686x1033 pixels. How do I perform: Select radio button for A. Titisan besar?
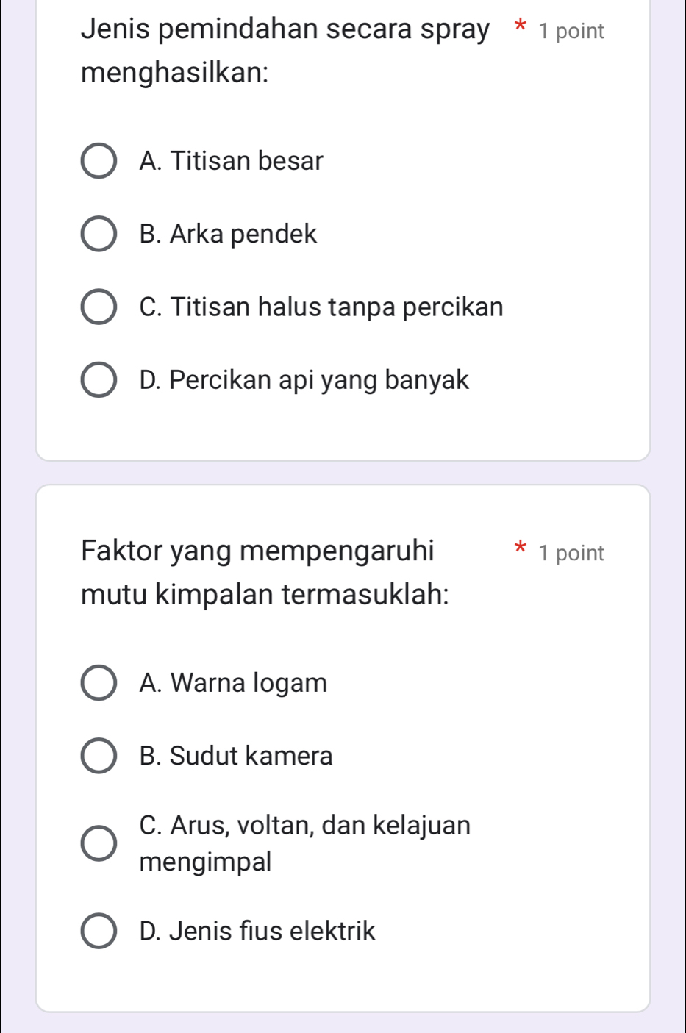[98, 161]
